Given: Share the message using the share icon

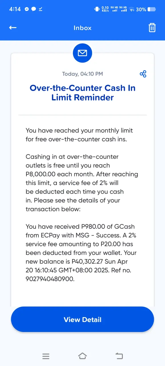Looking at the screenshot, I should (x=143, y=74).
